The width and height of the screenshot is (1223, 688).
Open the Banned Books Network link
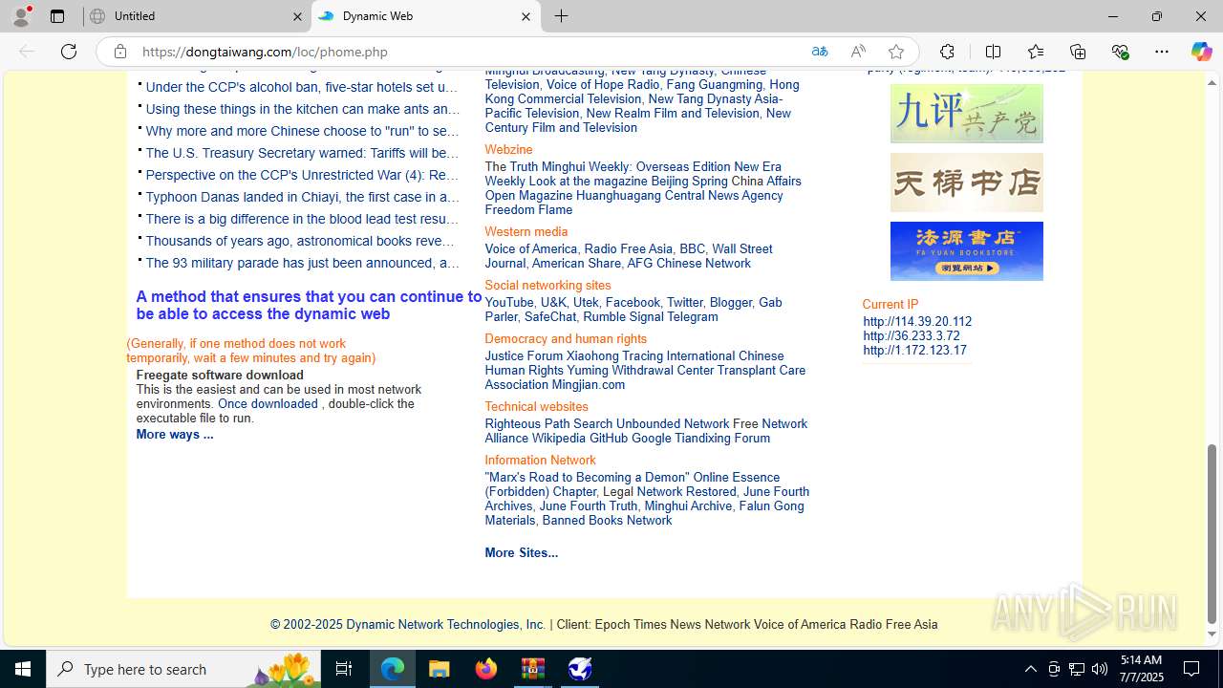[607, 521]
